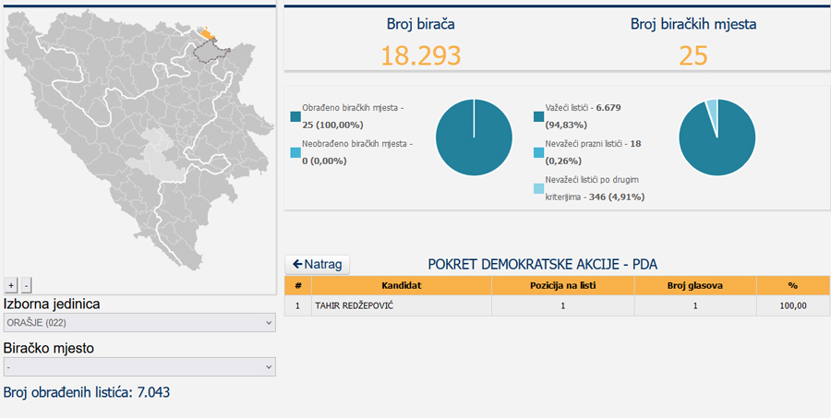Click the Neobrađeno biračkih mjesta legend swatch
The image size is (831, 418).
point(295,152)
